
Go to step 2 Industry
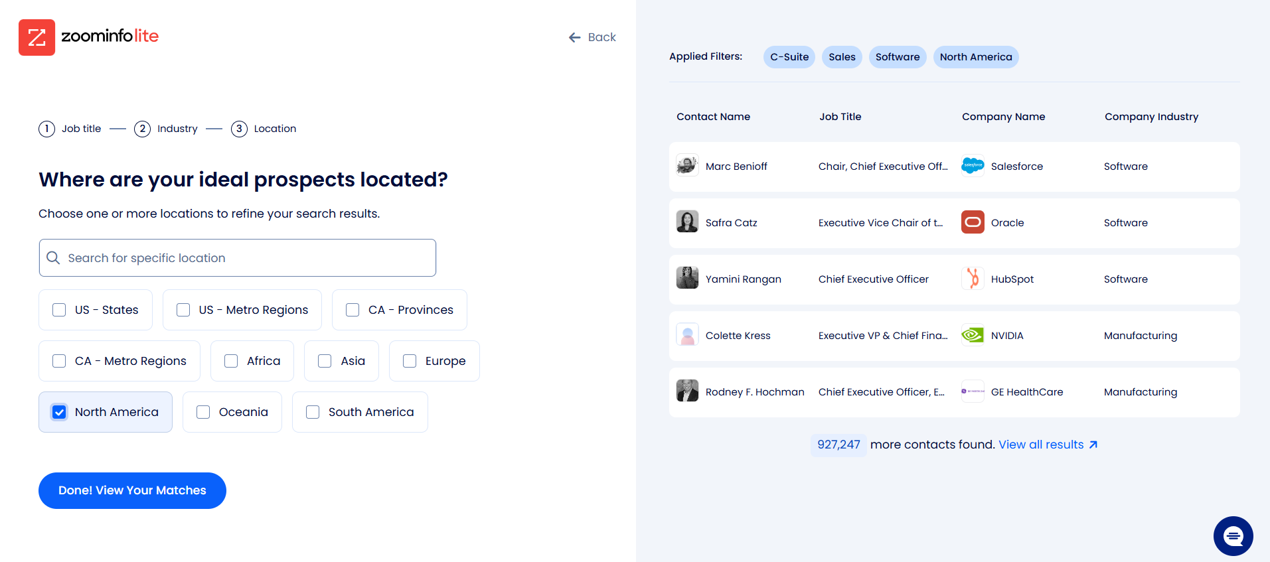point(166,129)
